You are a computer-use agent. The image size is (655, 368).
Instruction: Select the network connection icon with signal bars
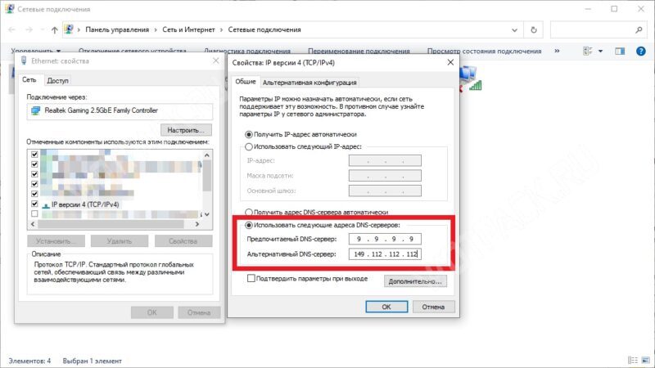click(471, 79)
